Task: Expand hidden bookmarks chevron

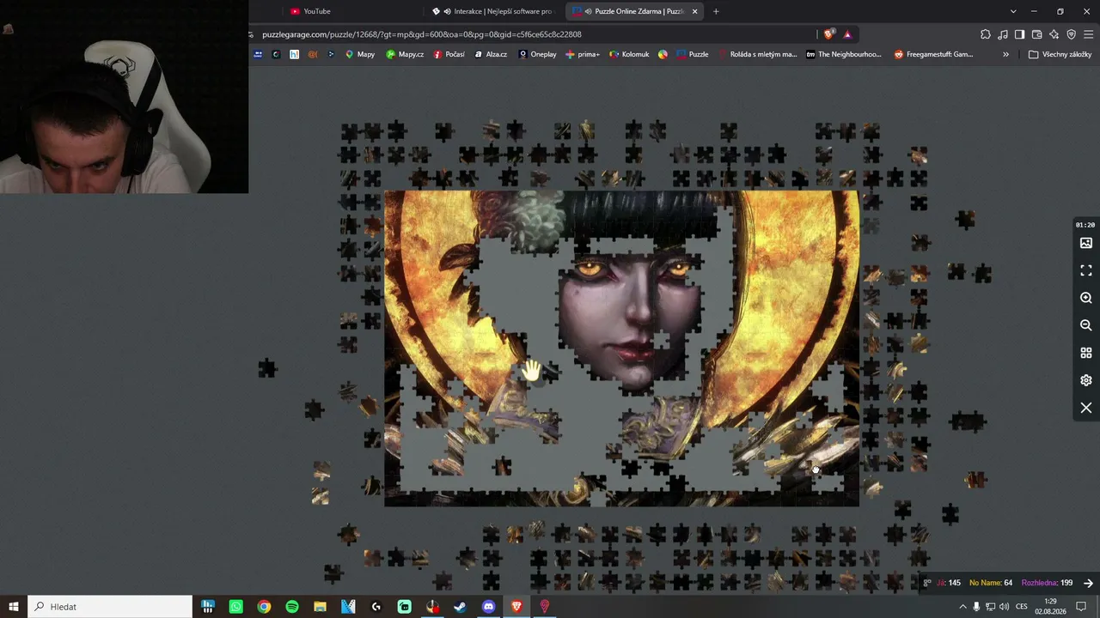Action: pyautogui.click(x=1005, y=54)
